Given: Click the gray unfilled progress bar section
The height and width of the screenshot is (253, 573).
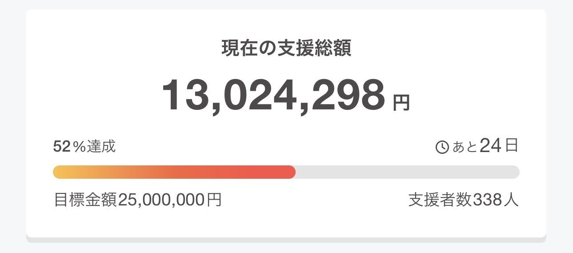Looking at the screenshot, I should [407, 172].
